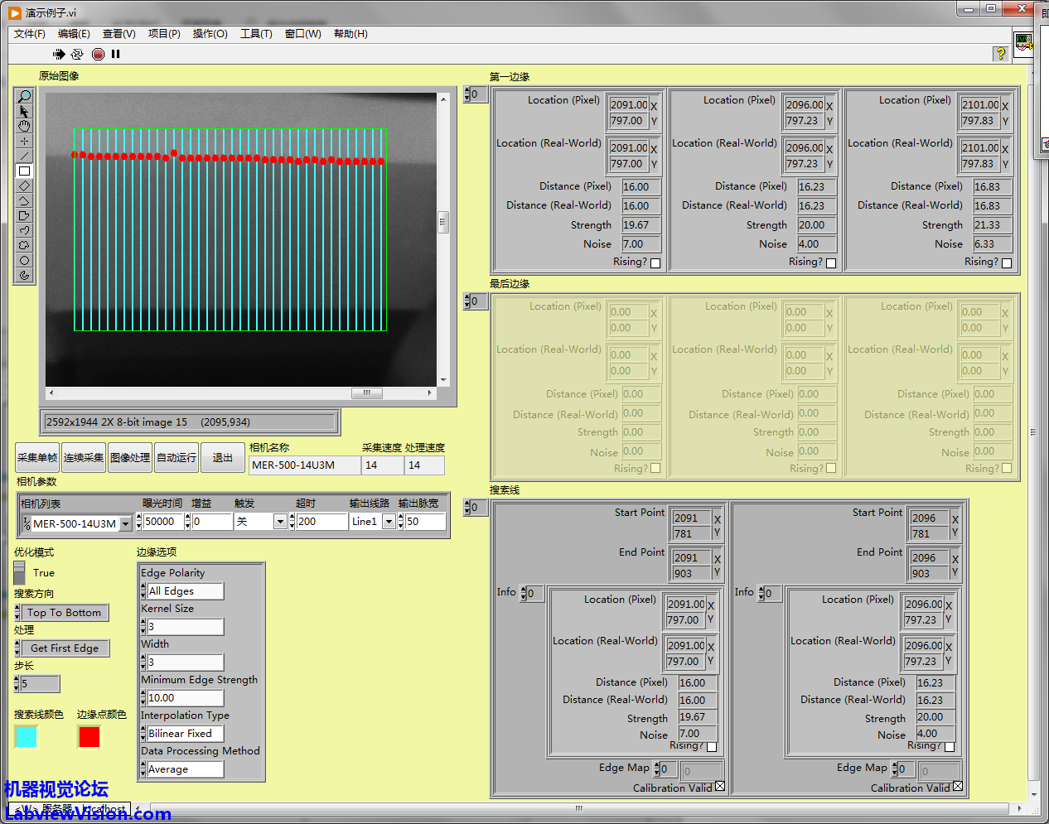Expand the 触发 dropdown showing 关
Screen dimensions: 1049x824
pyautogui.click(x=280, y=522)
